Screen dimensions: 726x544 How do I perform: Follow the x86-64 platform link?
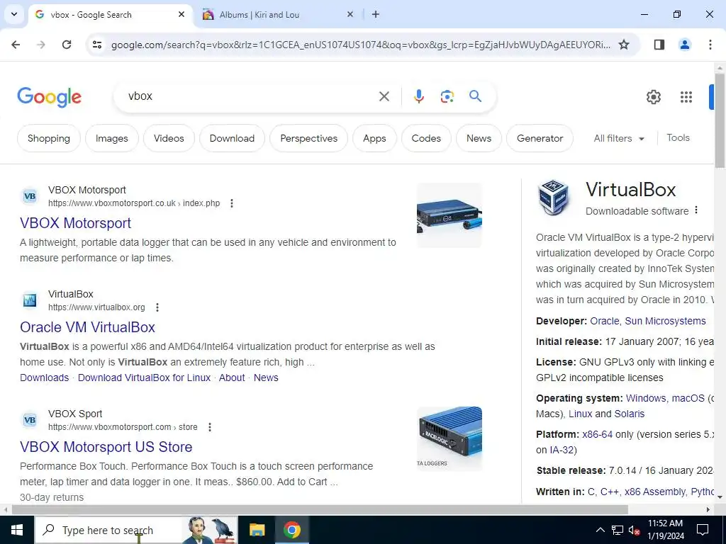click(x=597, y=434)
